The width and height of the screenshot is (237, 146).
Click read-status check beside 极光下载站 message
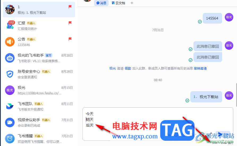[187, 101]
